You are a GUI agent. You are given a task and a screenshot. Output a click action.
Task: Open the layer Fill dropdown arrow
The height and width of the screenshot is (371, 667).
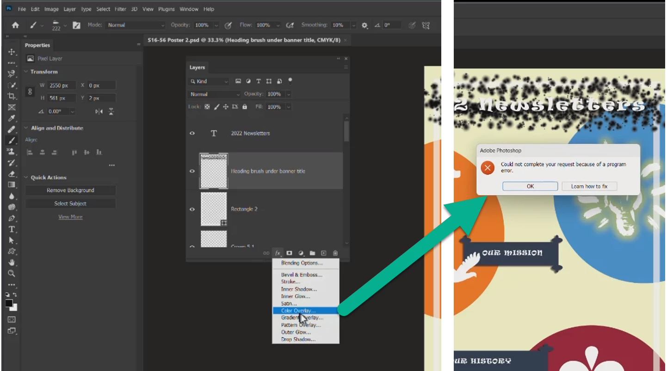tap(289, 107)
